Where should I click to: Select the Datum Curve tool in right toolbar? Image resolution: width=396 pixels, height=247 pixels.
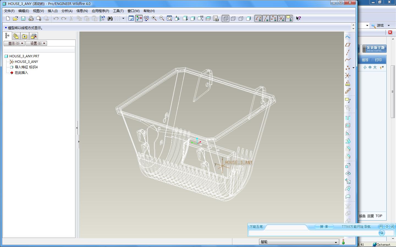(x=348, y=60)
